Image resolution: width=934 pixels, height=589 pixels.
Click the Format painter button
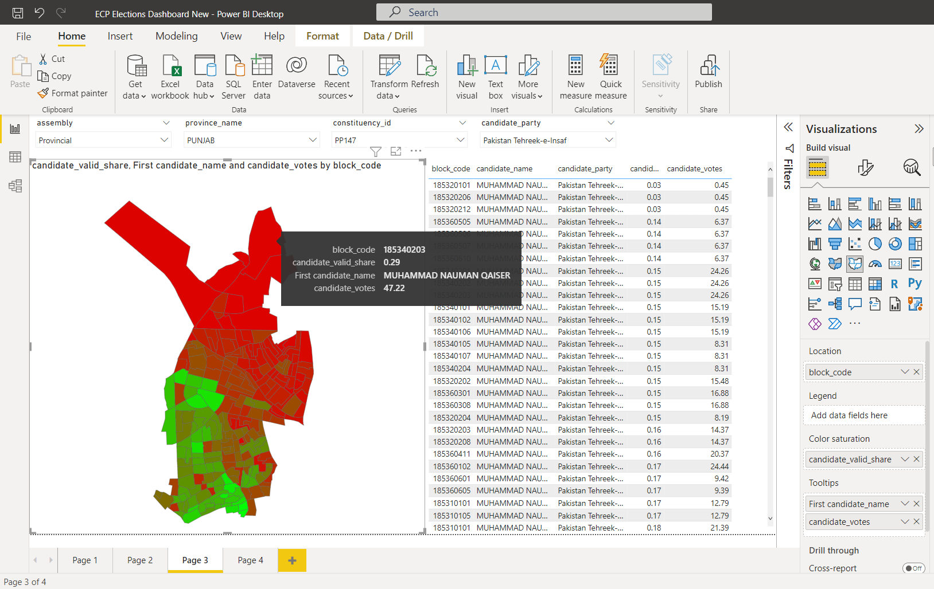pos(73,93)
